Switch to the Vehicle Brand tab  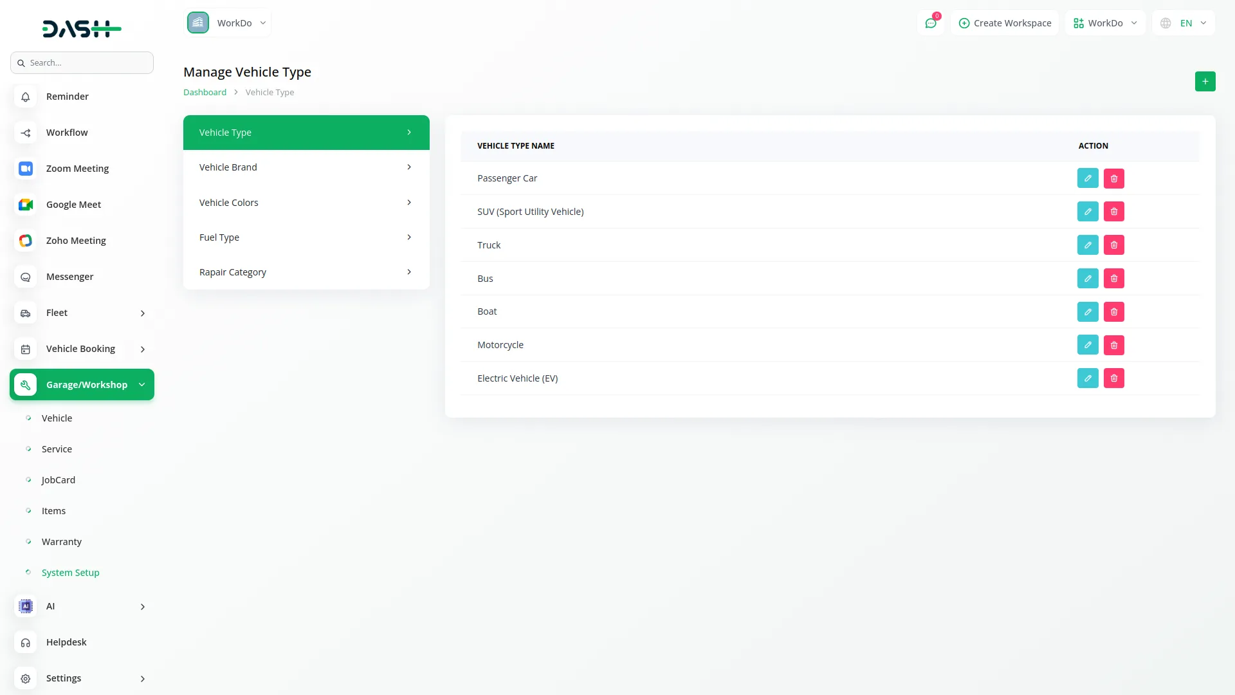(x=306, y=167)
